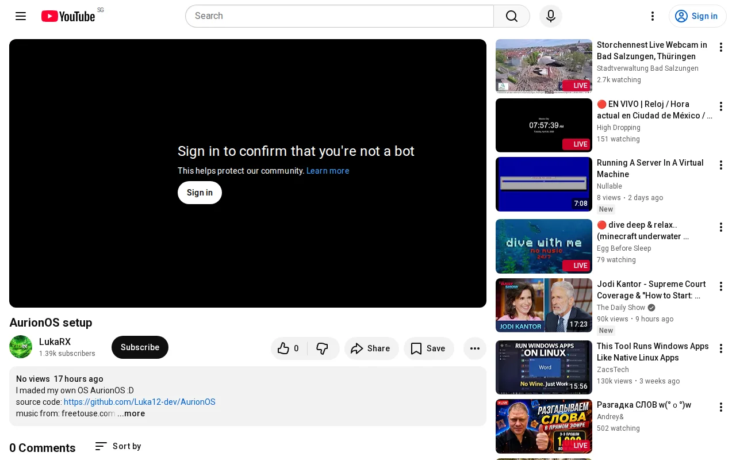The image size is (736, 460).
Task: Share the AurionOS setup video
Action: 371,348
